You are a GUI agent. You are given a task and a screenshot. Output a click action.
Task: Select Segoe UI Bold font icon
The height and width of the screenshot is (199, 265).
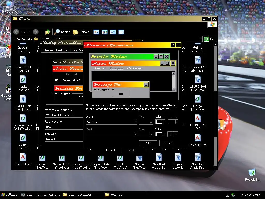pyautogui.click(x=62, y=162)
